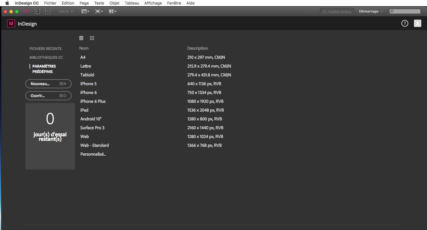Screen dimensions: 427x230
Task: Open the user profile avatar icon
Action: (417, 24)
